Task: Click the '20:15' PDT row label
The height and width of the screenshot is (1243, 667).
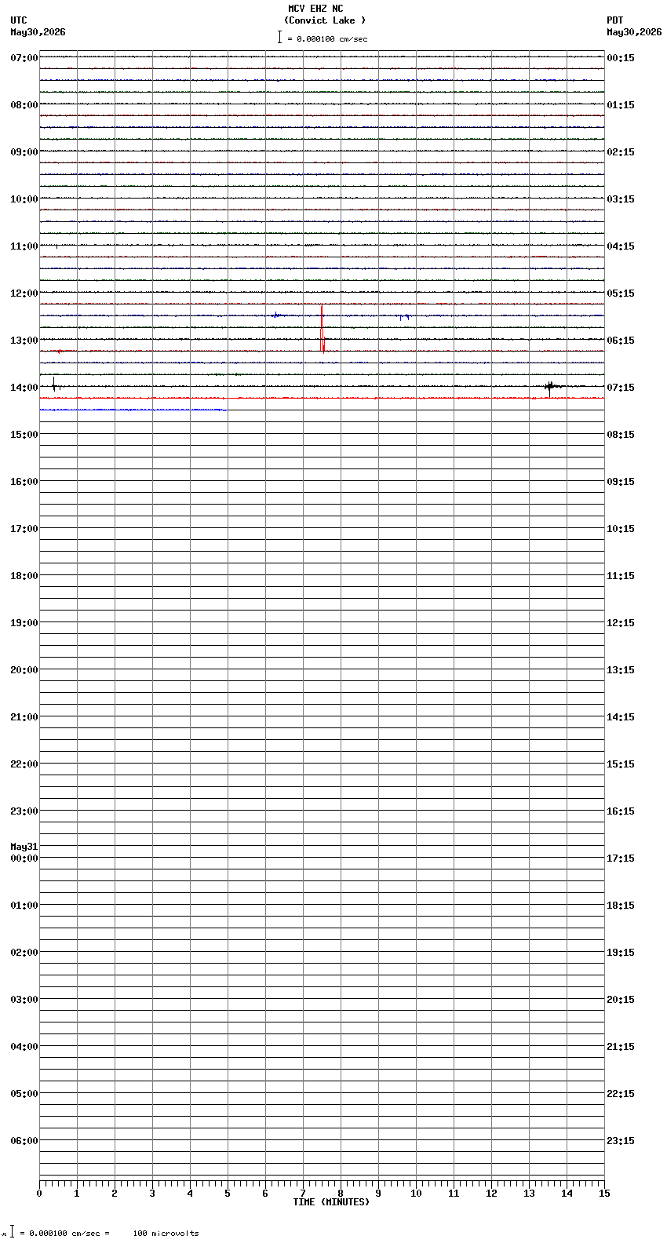Action: pos(621,1000)
